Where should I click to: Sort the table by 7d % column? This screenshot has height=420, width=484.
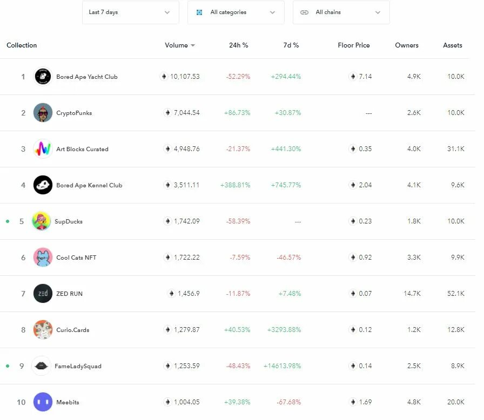coord(291,45)
